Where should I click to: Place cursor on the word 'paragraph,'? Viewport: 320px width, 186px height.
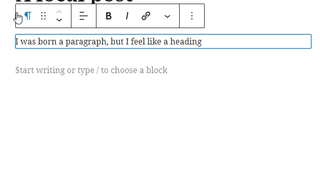[87, 42]
